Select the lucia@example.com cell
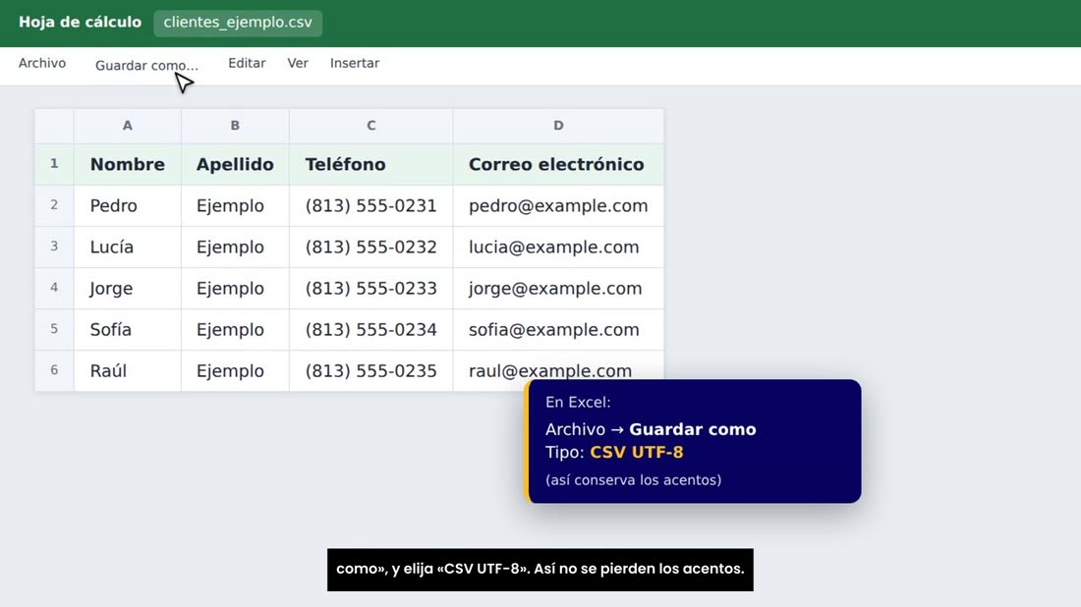The image size is (1081, 607). [558, 247]
